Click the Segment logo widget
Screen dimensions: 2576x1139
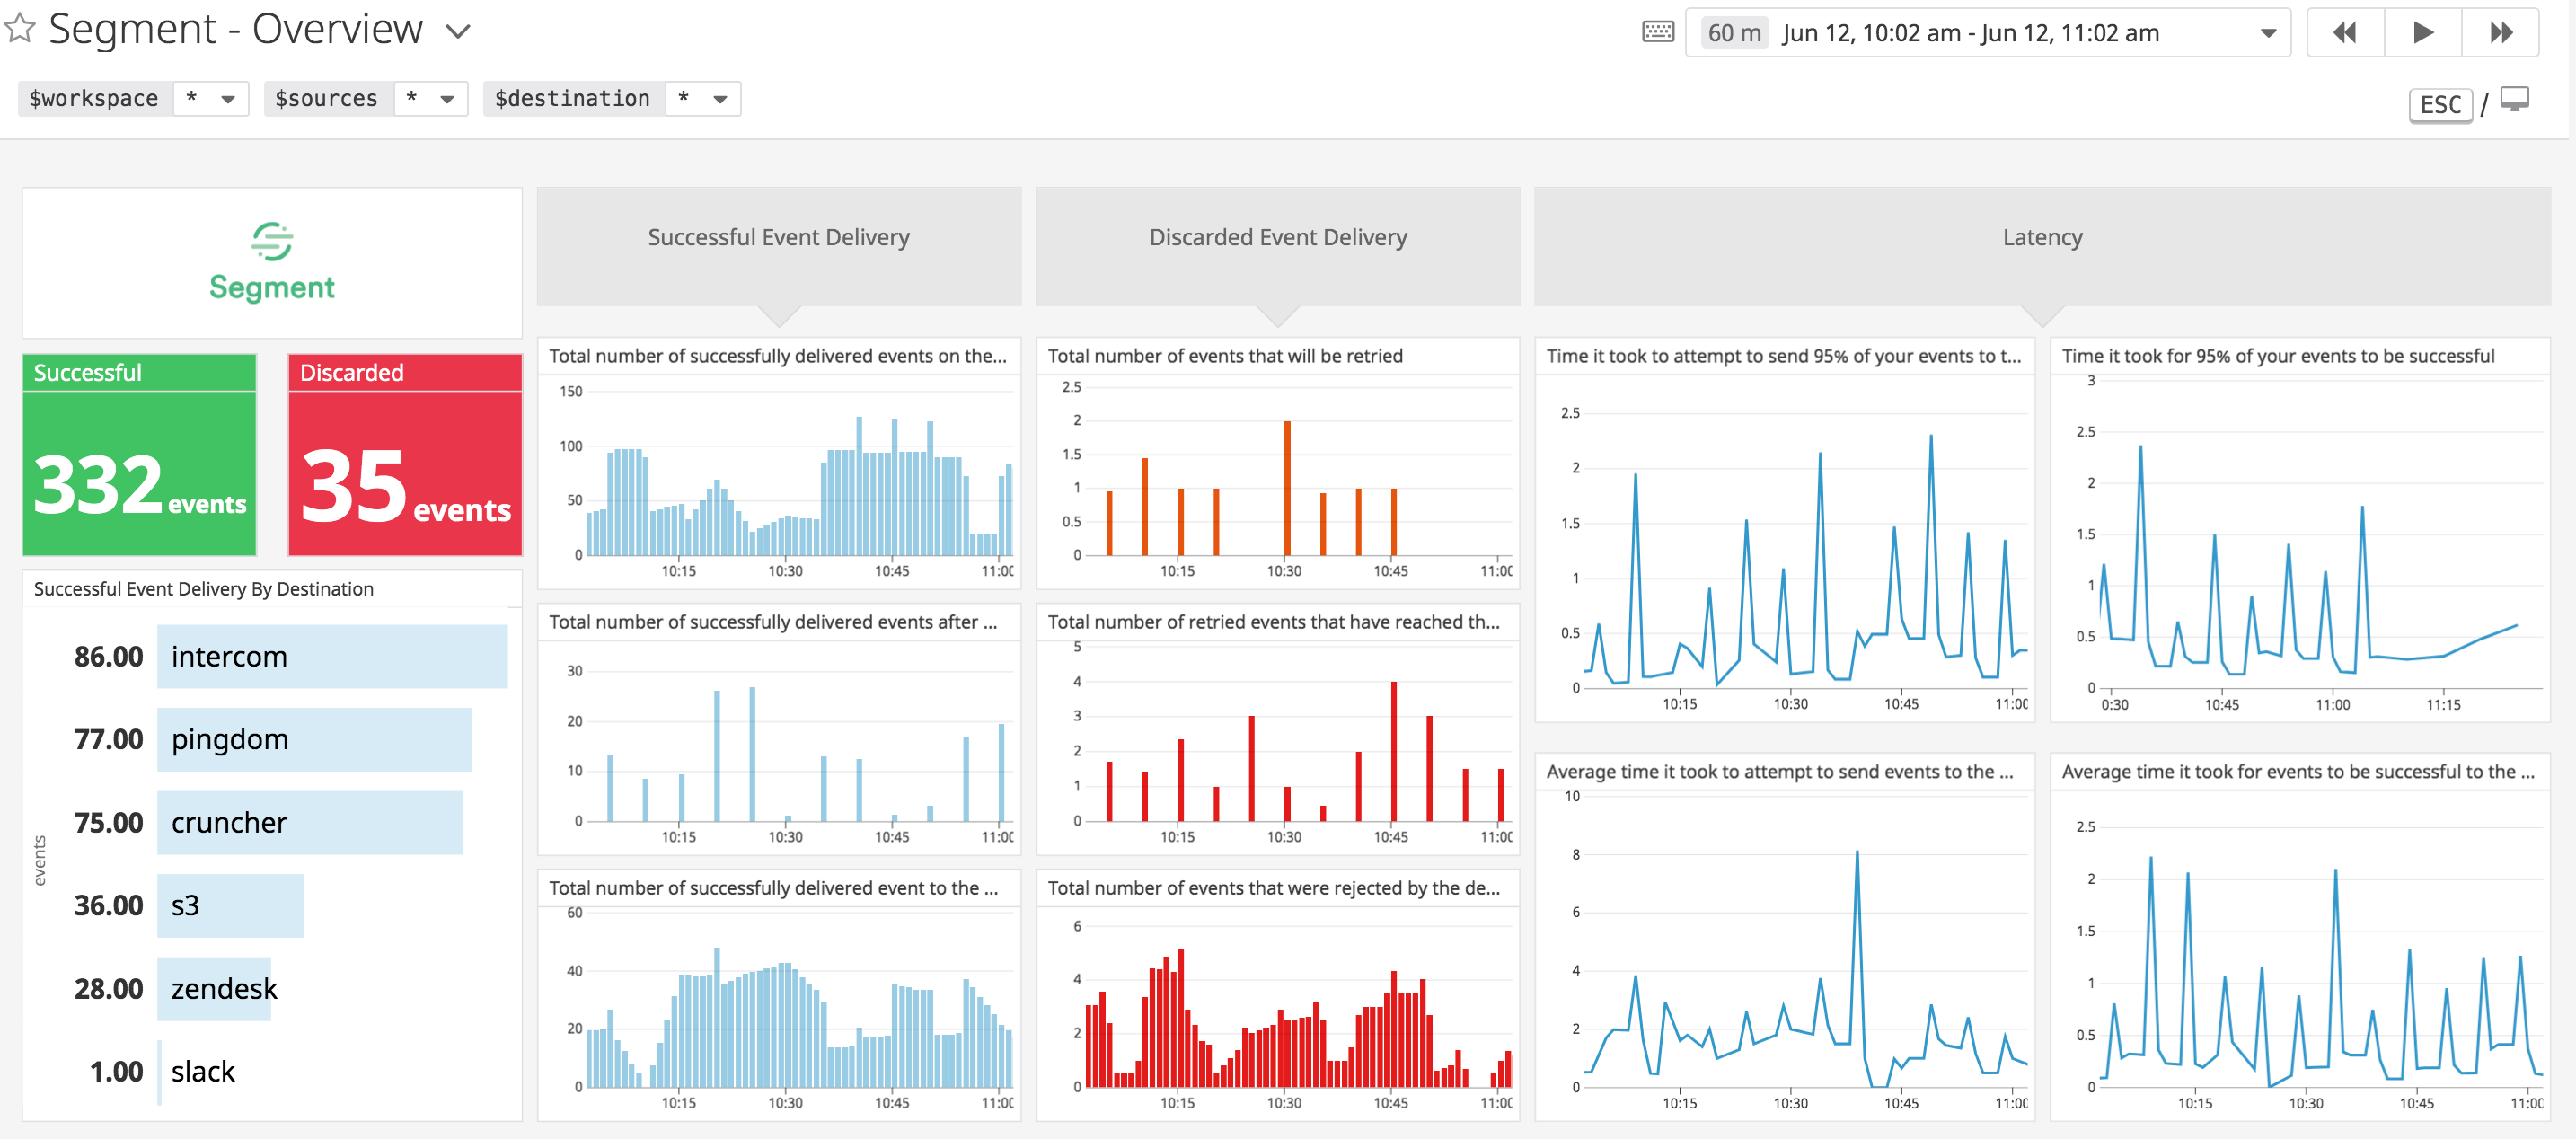pos(271,262)
